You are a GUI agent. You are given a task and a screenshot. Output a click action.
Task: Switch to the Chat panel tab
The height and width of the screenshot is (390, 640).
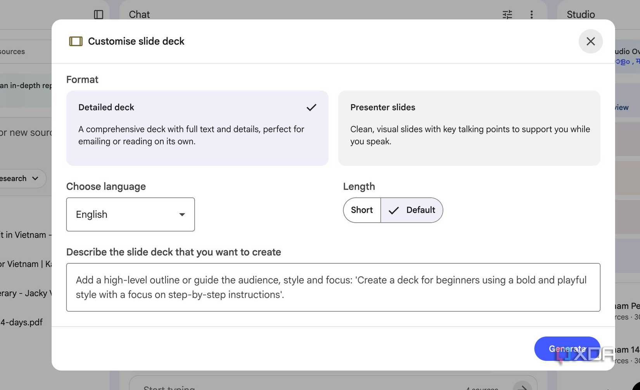click(x=139, y=15)
